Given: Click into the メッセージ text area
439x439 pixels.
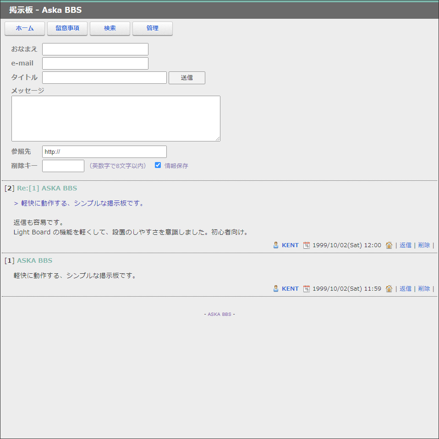Looking at the screenshot, I should [115, 119].
